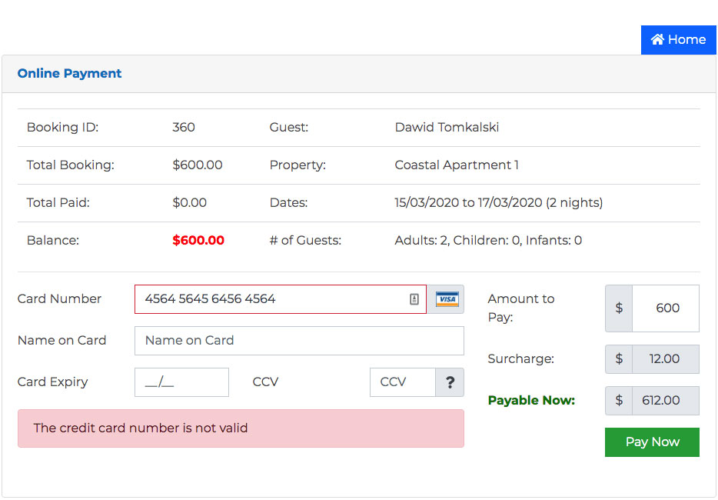Click the guest name Dawid Tomkalski

[x=447, y=127]
